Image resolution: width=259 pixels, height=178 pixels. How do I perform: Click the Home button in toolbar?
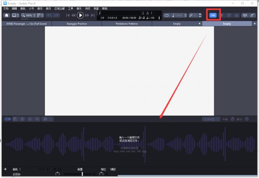6,15
